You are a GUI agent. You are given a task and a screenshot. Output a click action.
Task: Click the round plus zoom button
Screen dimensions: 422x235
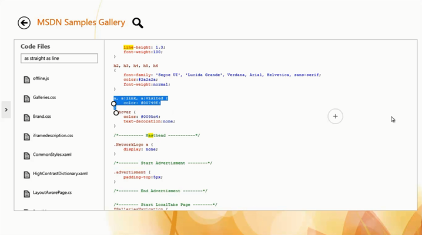(x=335, y=117)
